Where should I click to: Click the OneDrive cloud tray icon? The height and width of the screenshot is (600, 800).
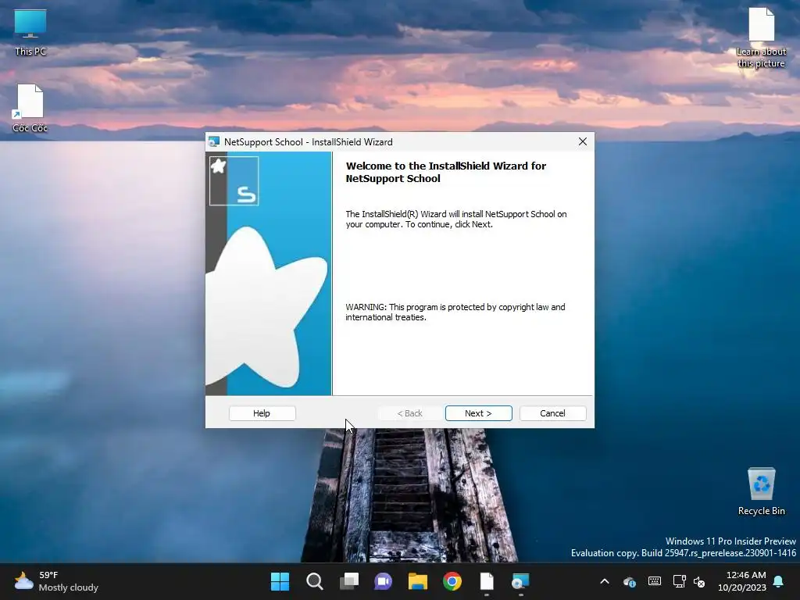(630, 581)
